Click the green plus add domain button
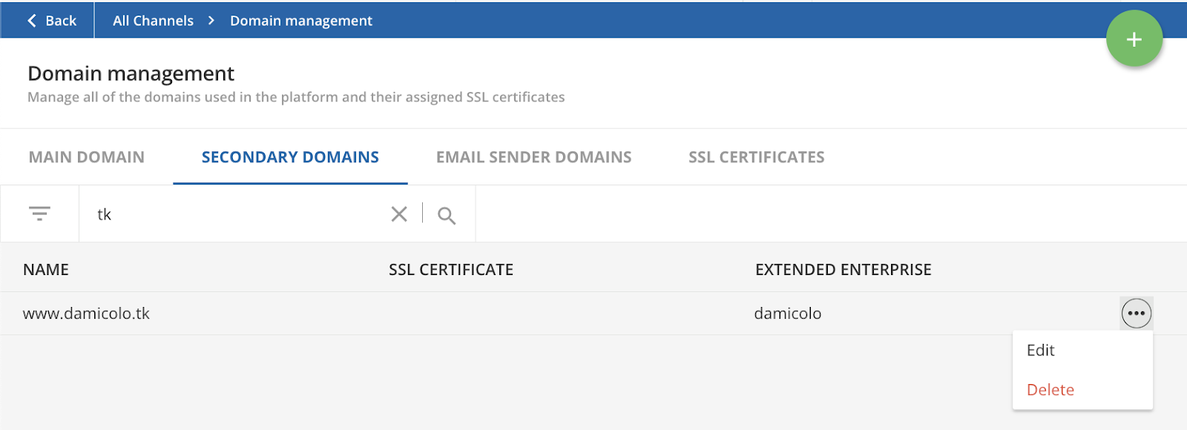The image size is (1187, 430). click(1134, 39)
